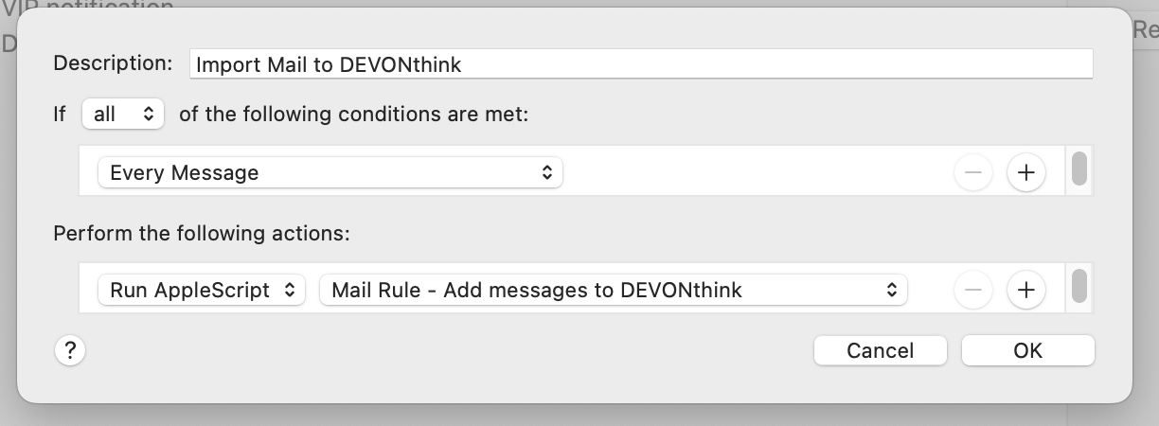Click the actions list scrollbar
The height and width of the screenshot is (426, 1159).
(x=1079, y=287)
